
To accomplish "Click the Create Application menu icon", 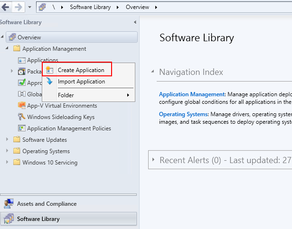I will click(50, 70).
